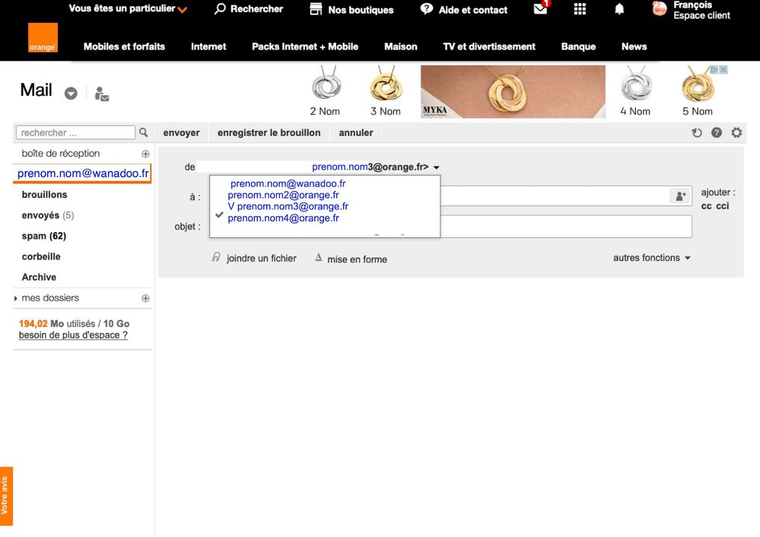This screenshot has width=760, height=537.
Task: Click the search magnifier icon beside rechercher field
Action: [143, 133]
